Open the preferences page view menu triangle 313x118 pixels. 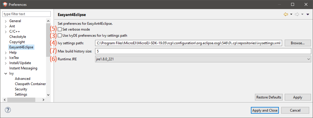pyautogui.click(x=308, y=14)
